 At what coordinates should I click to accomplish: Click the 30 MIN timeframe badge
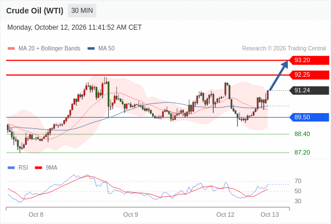(82, 11)
